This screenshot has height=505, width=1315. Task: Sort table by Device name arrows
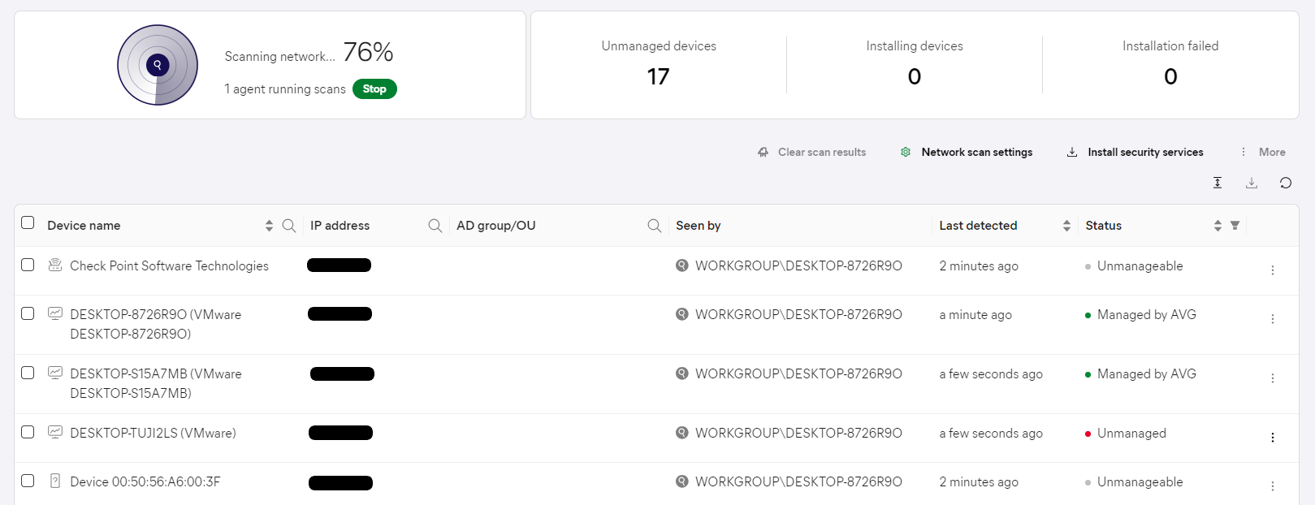(269, 226)
